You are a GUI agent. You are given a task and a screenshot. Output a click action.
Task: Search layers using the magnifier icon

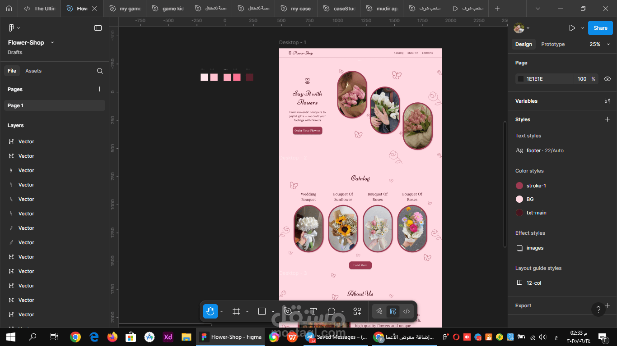(100, 71)
